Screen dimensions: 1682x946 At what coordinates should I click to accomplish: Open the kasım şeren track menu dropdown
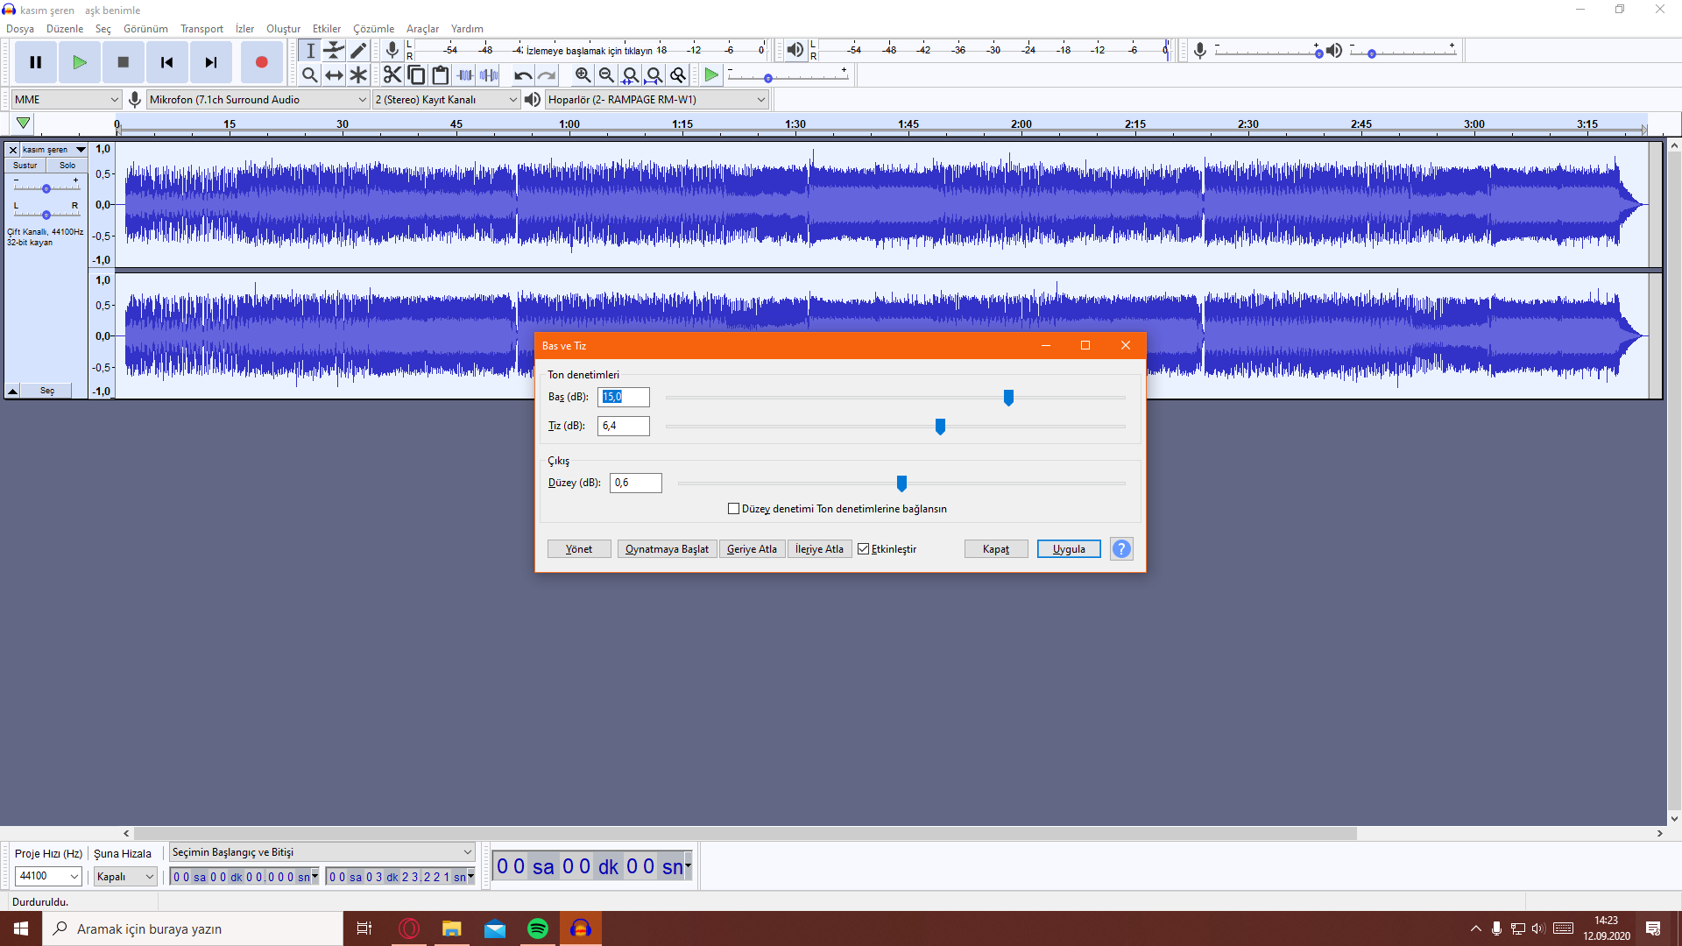tap(53, 150)
